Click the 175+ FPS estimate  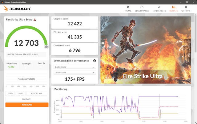point(75,79)
